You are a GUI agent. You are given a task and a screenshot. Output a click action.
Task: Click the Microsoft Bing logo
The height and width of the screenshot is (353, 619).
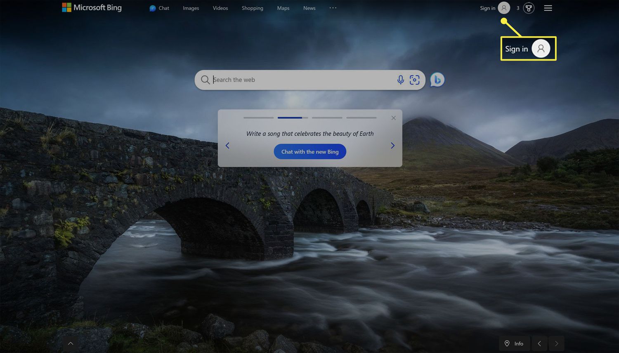(x=92, y=7)
